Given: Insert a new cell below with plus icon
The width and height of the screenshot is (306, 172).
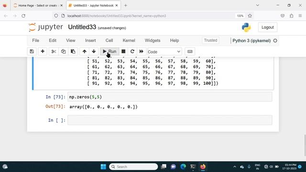Looking at the screenshot, I should [43, 52].
